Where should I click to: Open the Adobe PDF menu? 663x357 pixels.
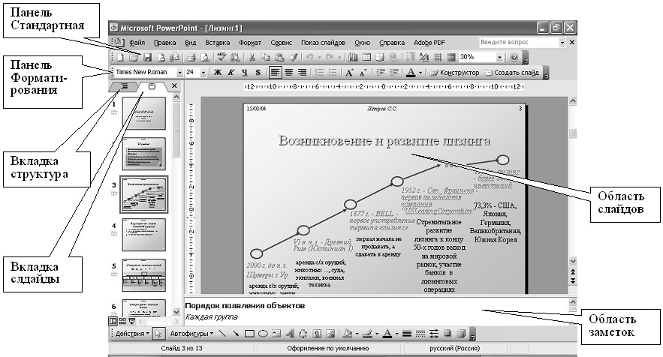[x=429, y=43]
